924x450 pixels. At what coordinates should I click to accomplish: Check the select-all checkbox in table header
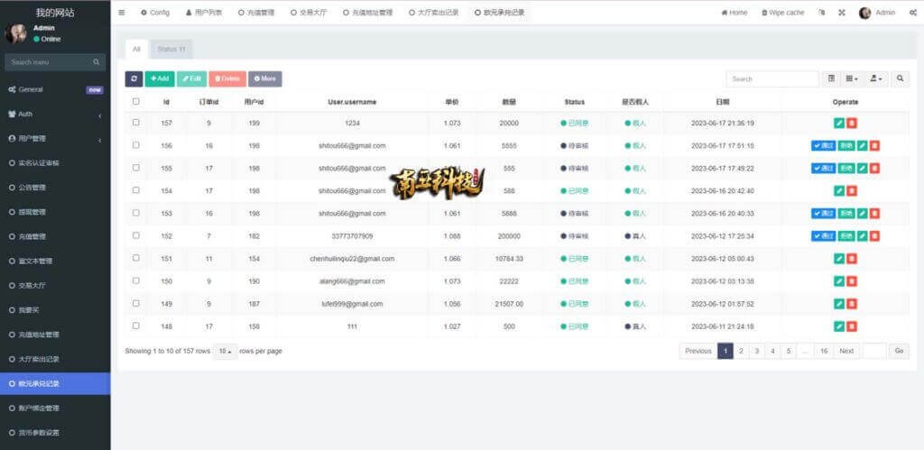(136, 102)
